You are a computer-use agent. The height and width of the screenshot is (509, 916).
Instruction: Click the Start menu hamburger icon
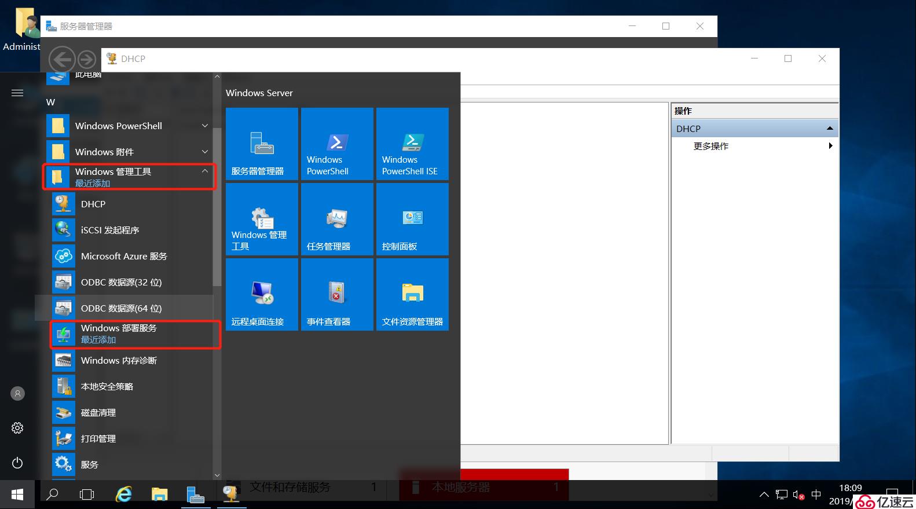[17, 93]
